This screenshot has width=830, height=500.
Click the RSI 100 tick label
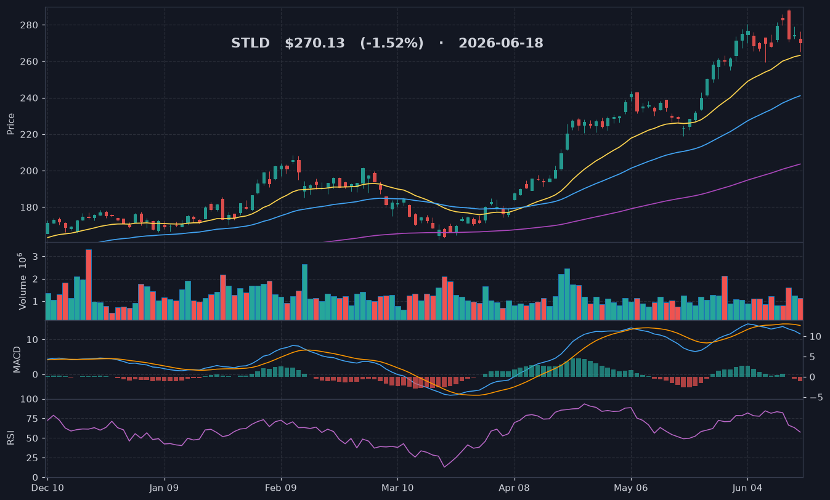[31, 400]
